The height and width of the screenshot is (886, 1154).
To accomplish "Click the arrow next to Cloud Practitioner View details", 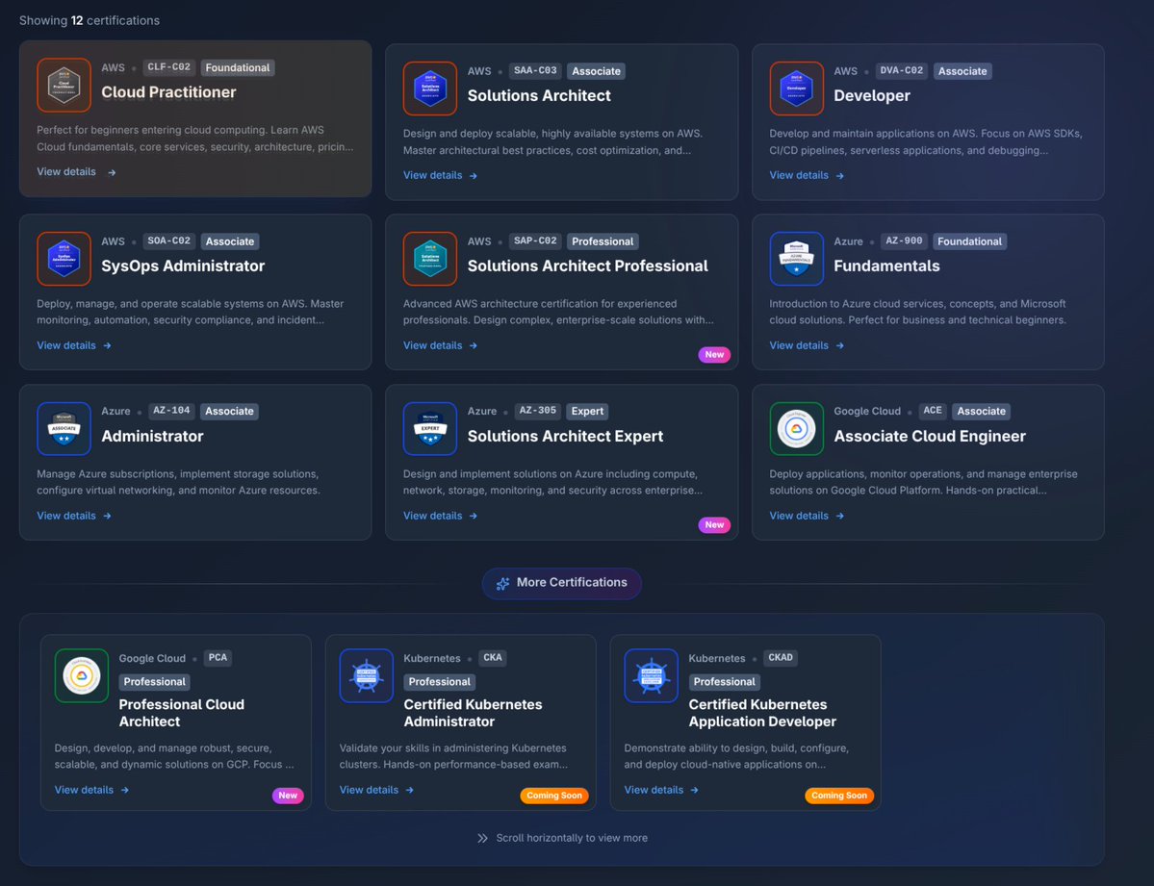I will (112, 172).
